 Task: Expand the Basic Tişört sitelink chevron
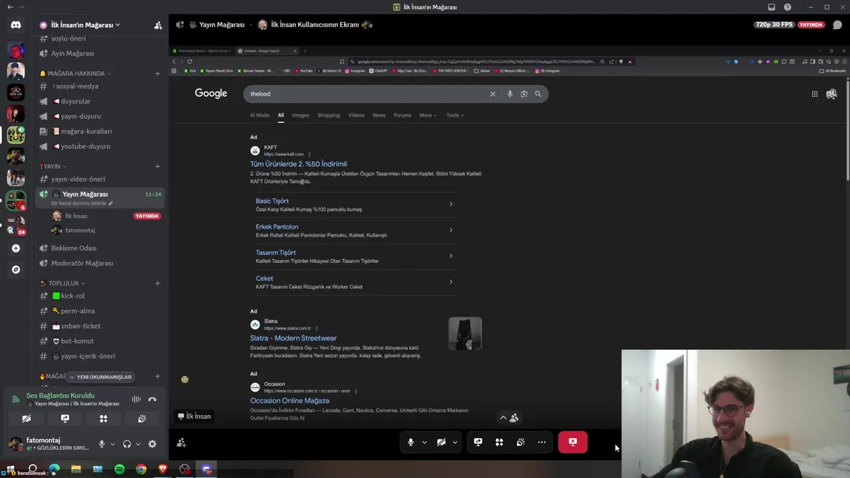coord(451,204)
